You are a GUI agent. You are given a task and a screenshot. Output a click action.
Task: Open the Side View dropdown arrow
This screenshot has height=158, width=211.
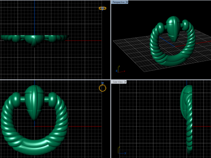point(125,82)
